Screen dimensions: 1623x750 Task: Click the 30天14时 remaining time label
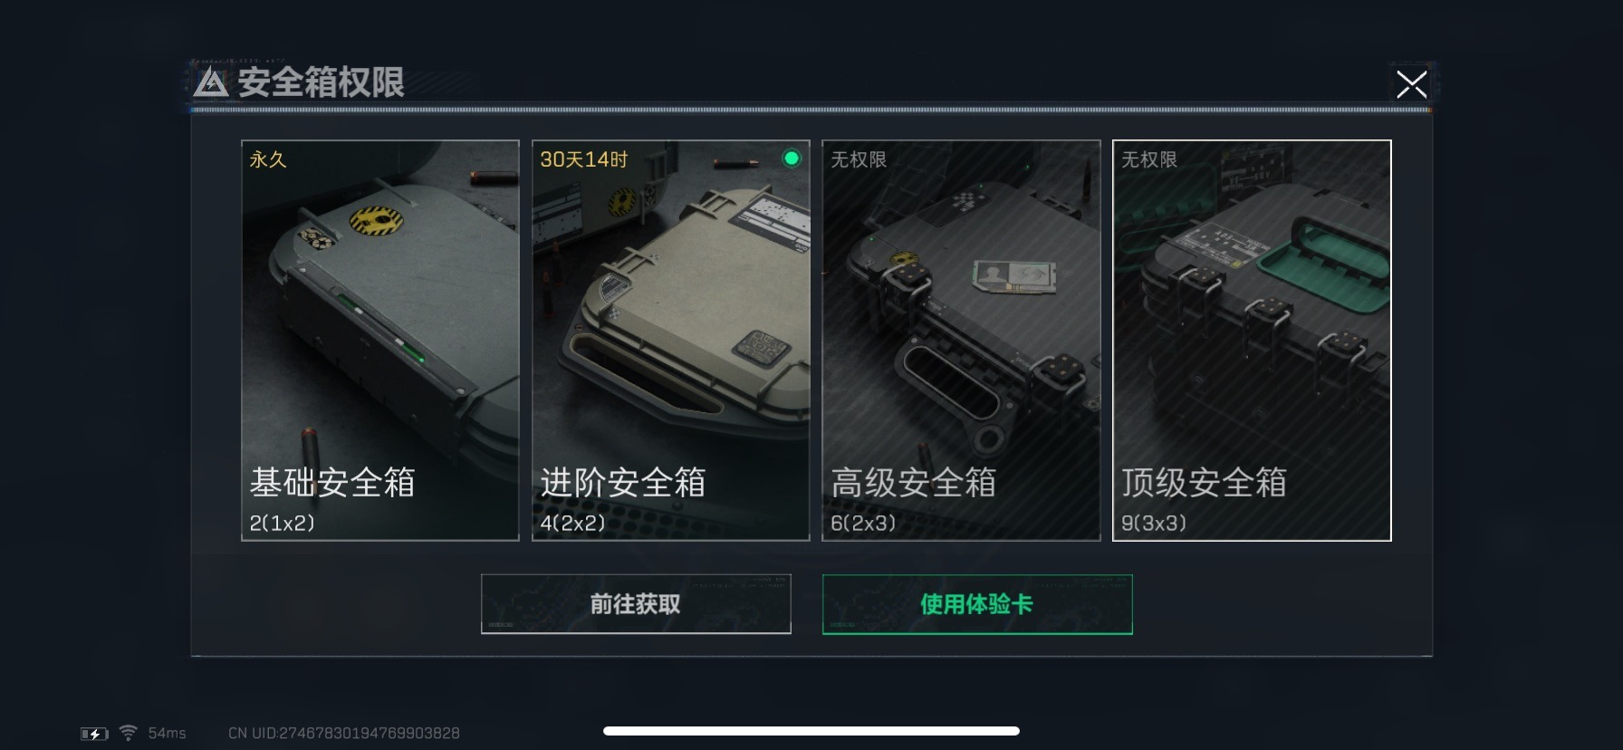pos(584,159)
